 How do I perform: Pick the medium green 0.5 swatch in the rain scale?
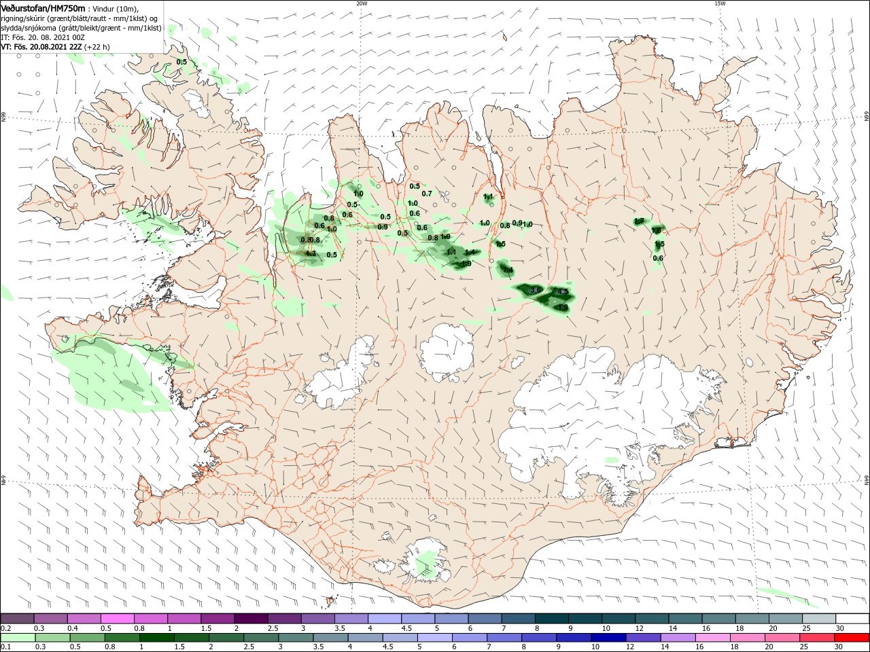click(86, 638)
